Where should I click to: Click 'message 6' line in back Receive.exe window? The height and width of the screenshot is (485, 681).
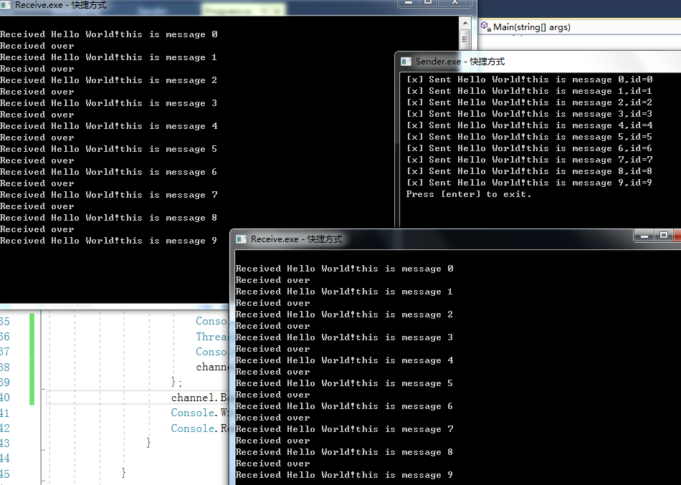[x=108, y=172]
